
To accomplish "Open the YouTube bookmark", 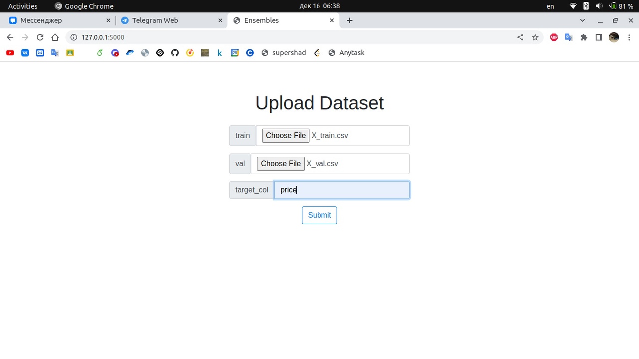I will point(10,53).
